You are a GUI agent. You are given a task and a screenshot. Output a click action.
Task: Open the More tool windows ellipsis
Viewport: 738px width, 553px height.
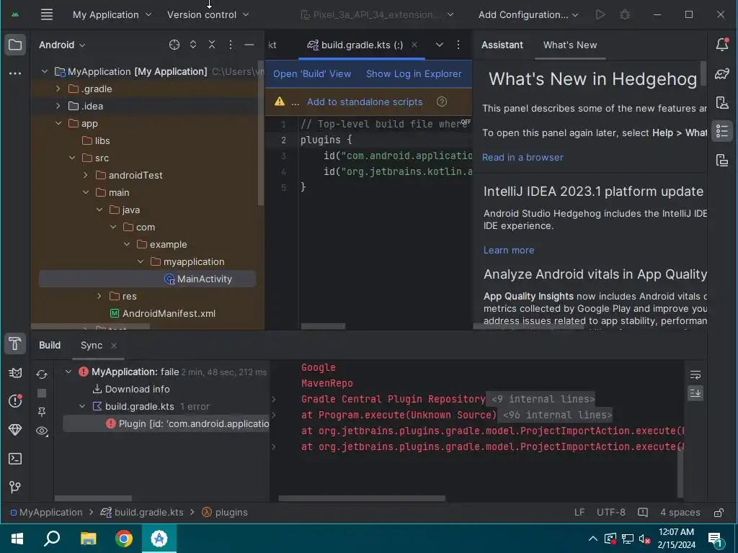click(15, 73)
